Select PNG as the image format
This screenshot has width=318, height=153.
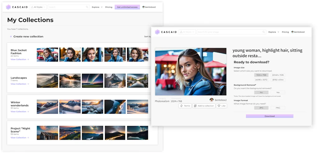278,108
